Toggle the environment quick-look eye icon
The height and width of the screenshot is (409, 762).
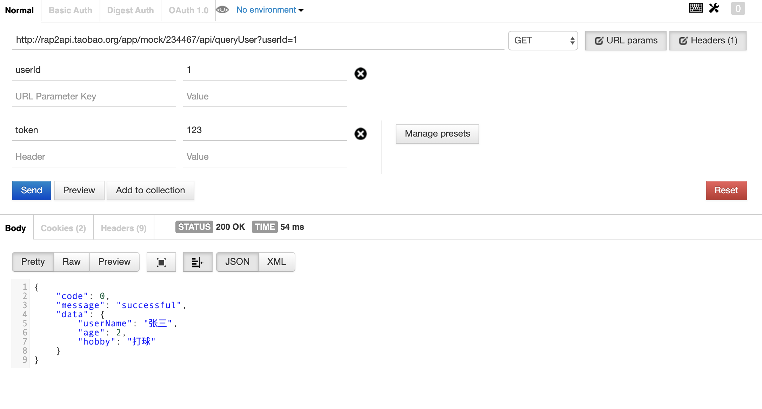[222, 10]
